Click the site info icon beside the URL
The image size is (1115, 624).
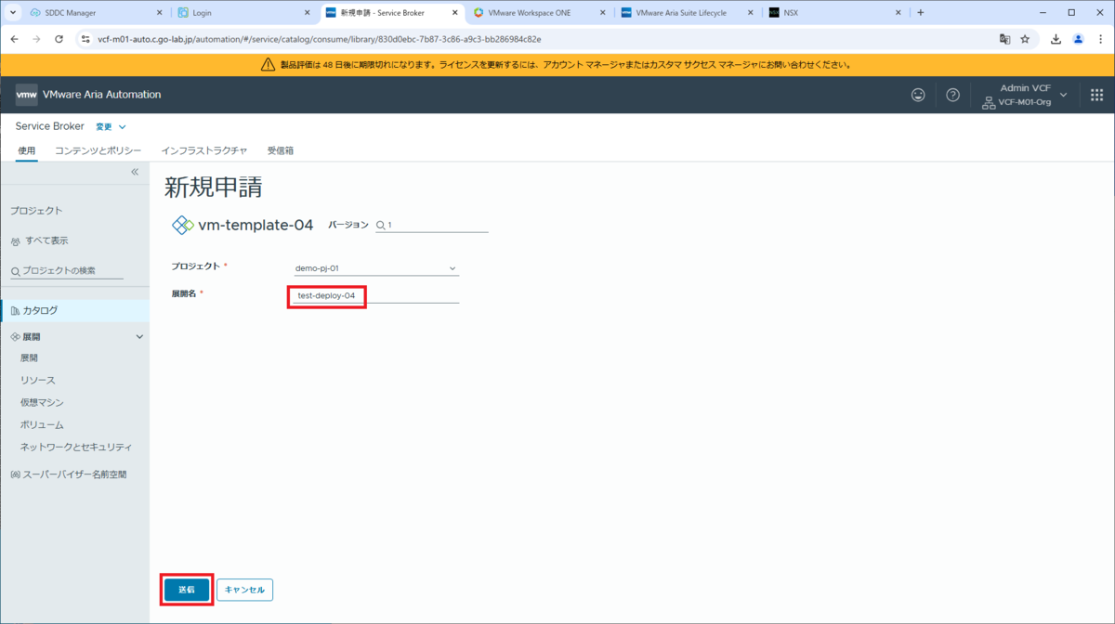[x=85, y=39]
